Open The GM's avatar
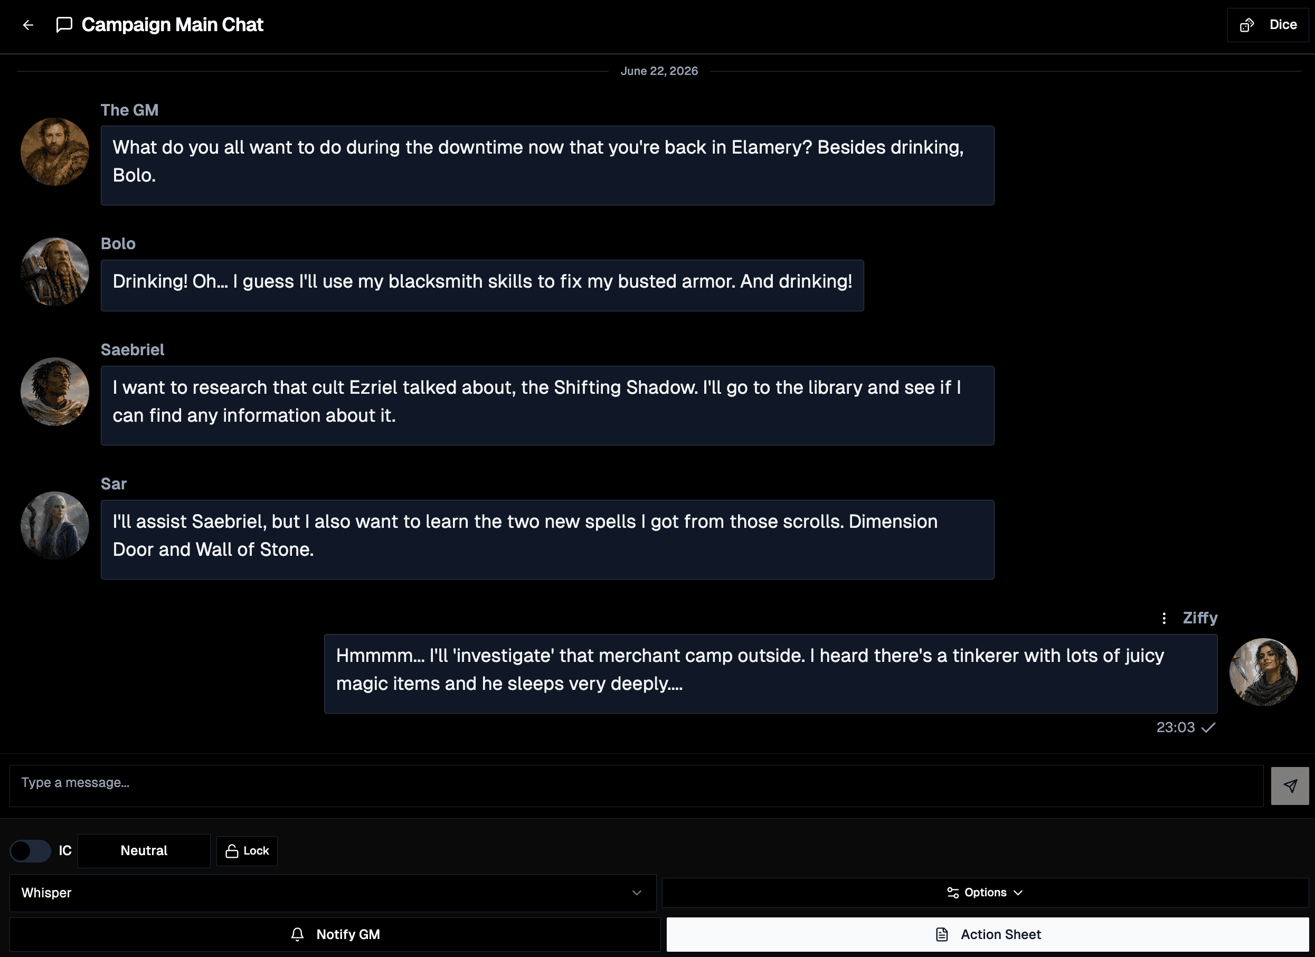This screenshot has height=957, width=1315. 54,152
